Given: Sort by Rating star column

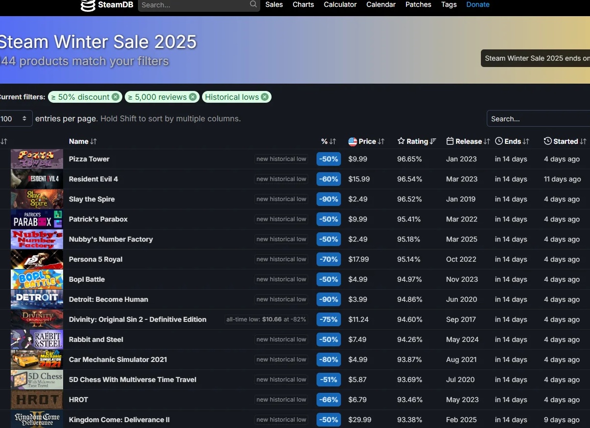Looking at the screenshot, I should click(417, 141).
